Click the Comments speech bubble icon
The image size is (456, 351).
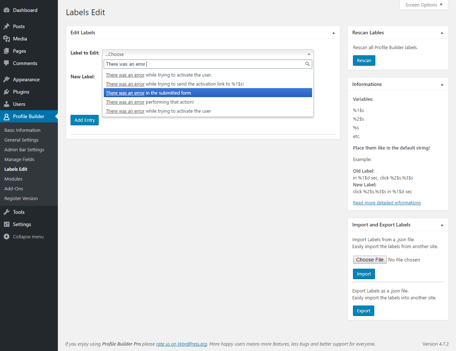tap(7, 63)
